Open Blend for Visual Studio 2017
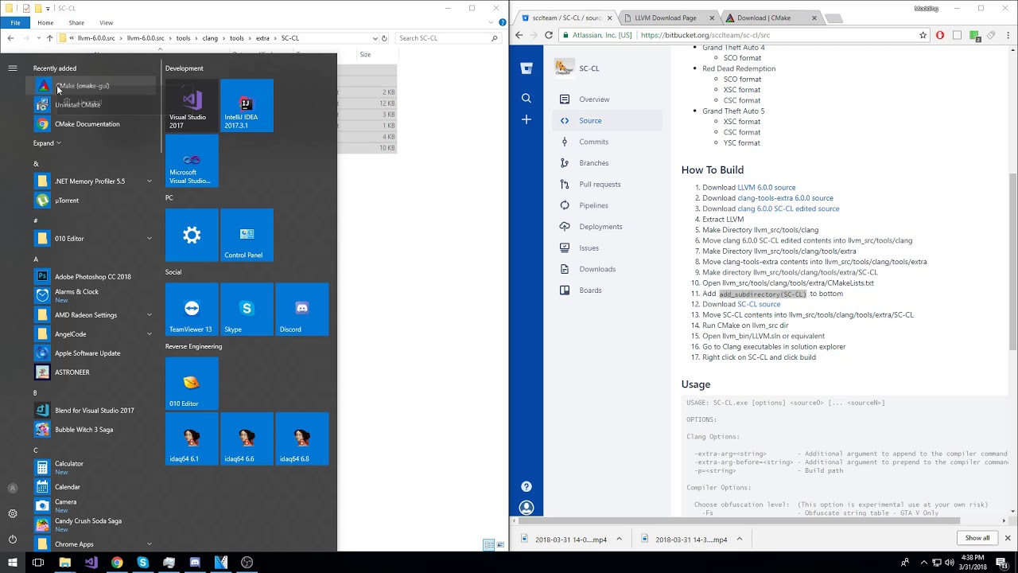1018x573 pixels. pos(94,411)
